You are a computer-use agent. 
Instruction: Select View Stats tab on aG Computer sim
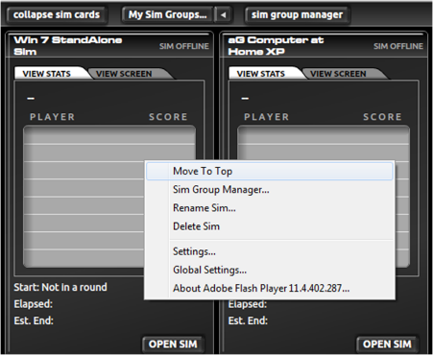[x=261, y=74]
